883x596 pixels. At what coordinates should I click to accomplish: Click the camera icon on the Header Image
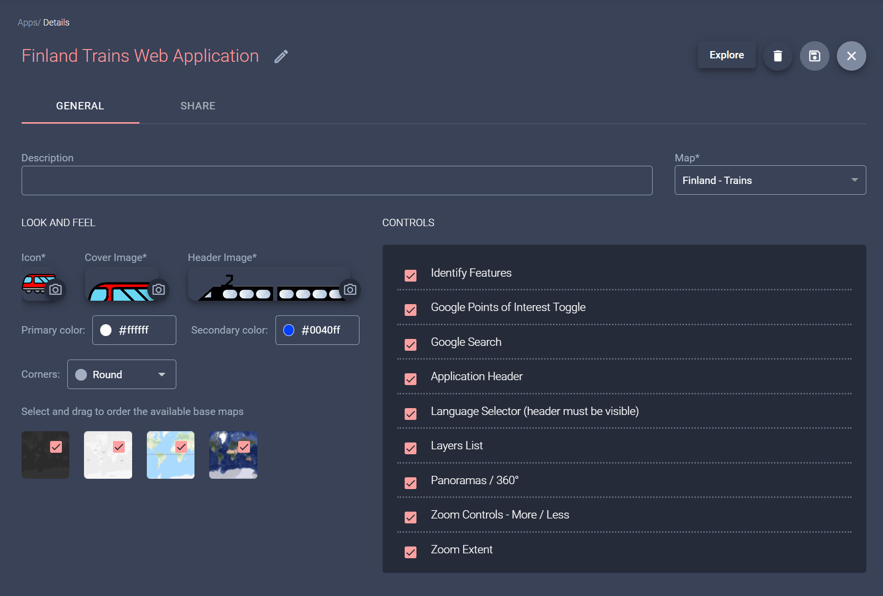pos(350,289)
